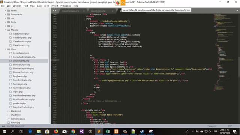The height and width of the screenshot is (135, 240).
Task: Open the Tools menu
Action: click(x=46, y=6)
